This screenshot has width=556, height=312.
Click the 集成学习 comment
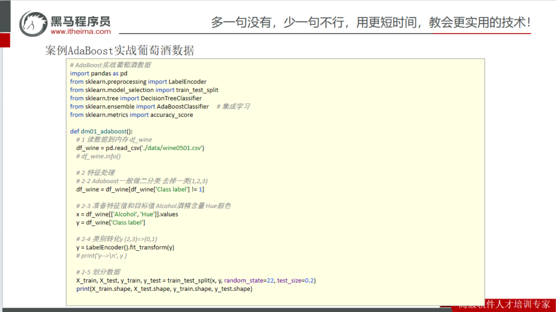pos(232,107)
